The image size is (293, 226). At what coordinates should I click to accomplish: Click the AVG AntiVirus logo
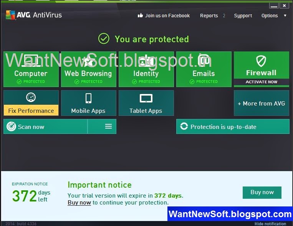[x=34, y=15]
